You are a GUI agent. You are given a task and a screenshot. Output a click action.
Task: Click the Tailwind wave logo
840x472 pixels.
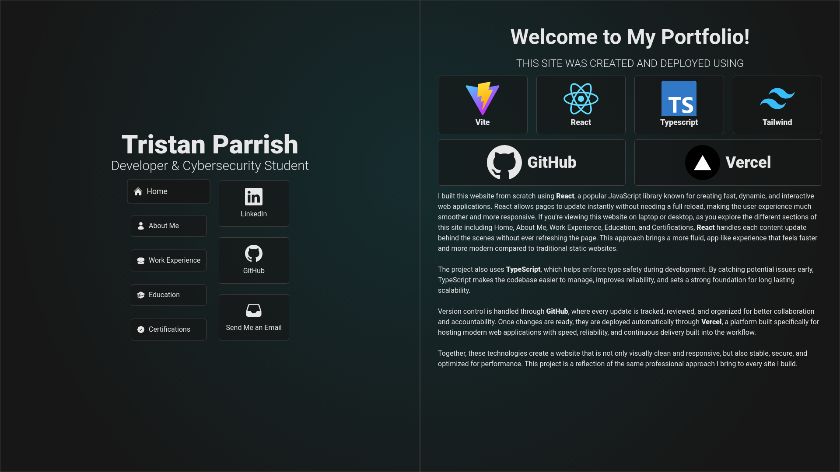(777, 99)
